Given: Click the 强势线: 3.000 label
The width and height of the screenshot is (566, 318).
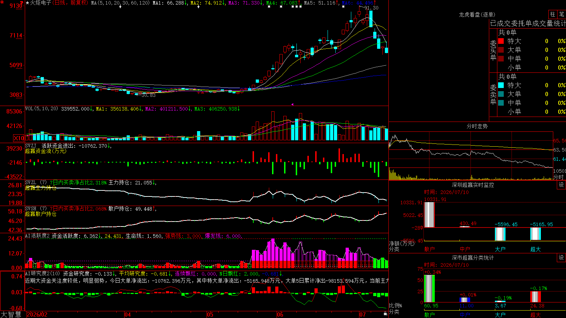Looking at the screenshot, I should tap(184, 236).
